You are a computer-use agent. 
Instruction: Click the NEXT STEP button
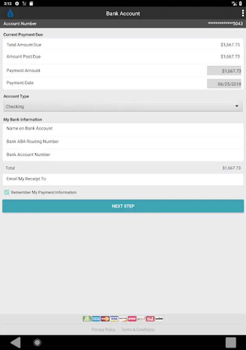[123, 206]
